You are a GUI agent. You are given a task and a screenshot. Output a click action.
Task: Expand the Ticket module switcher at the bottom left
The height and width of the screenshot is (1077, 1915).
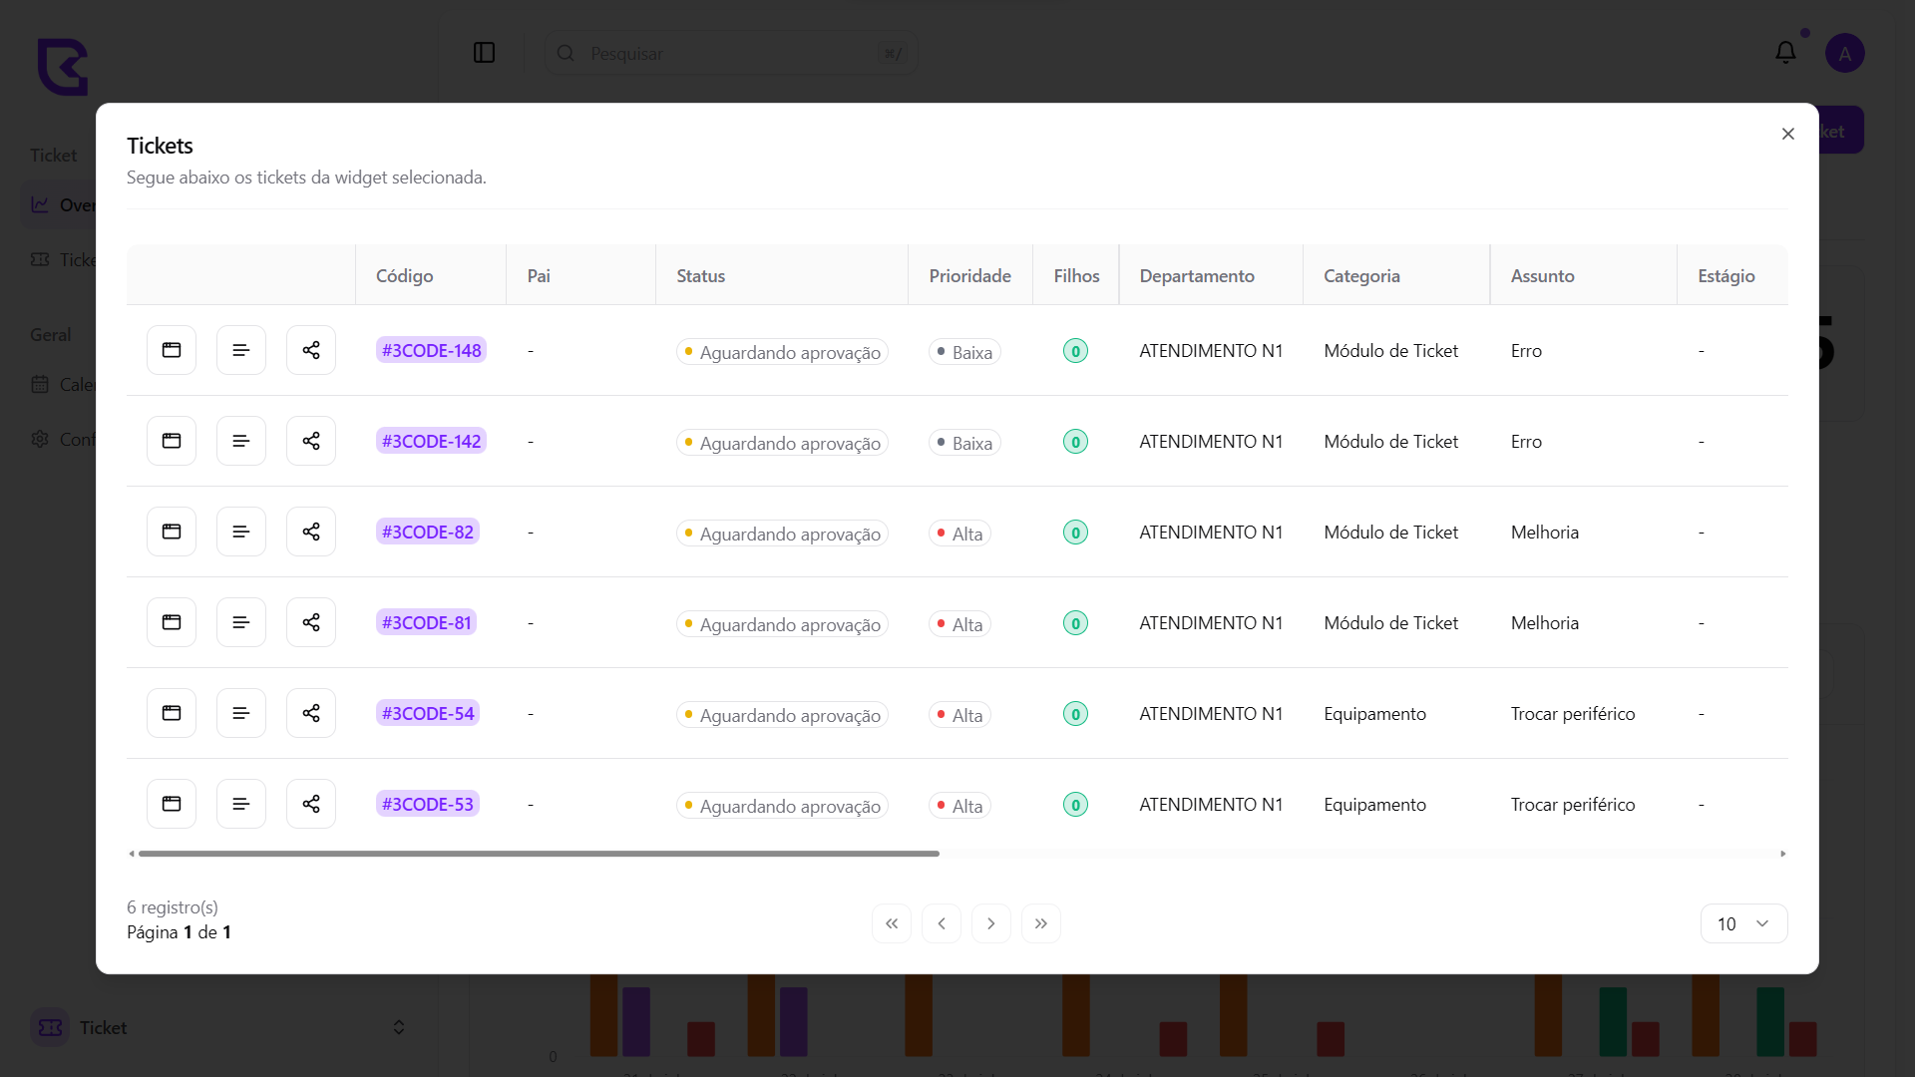click(398, 1027)
